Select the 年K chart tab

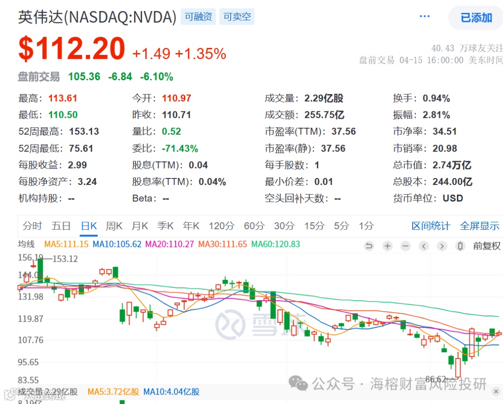coord(191,226)
